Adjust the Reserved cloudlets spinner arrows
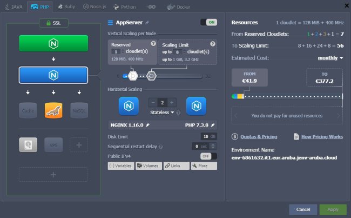This screenshot has width=351, height=218. [x=123, y=52]
